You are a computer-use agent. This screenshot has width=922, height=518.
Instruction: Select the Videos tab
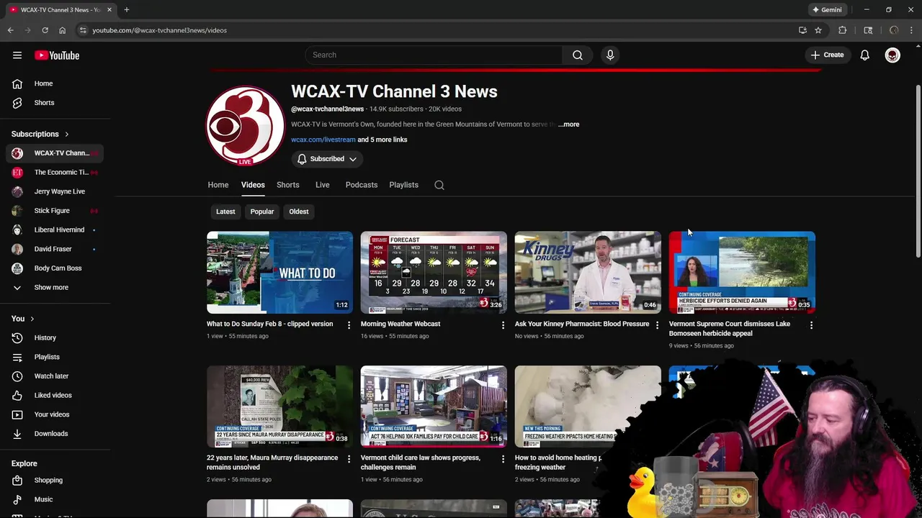point(253,185)
